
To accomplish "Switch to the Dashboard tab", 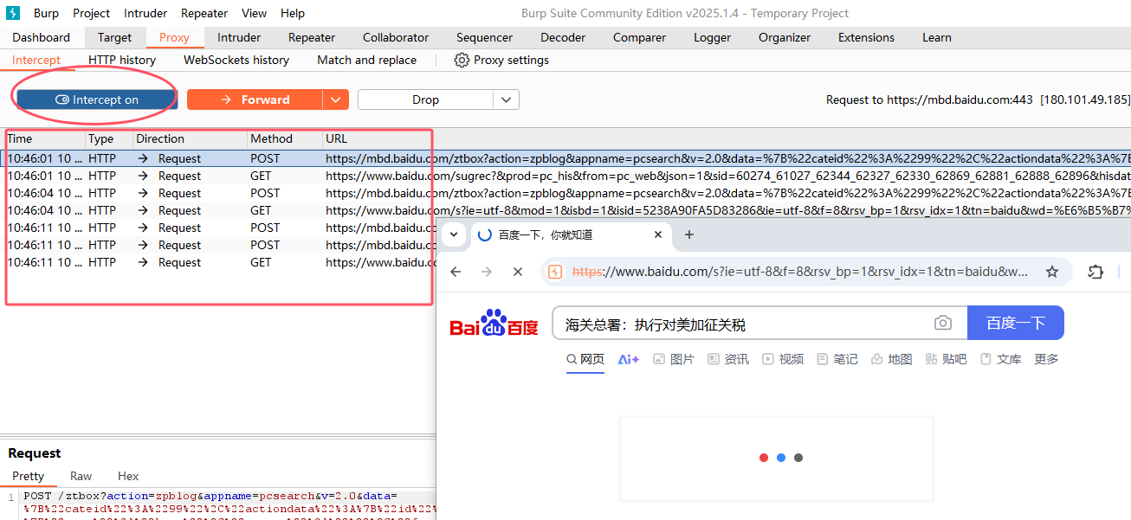I will coord(42,37).
